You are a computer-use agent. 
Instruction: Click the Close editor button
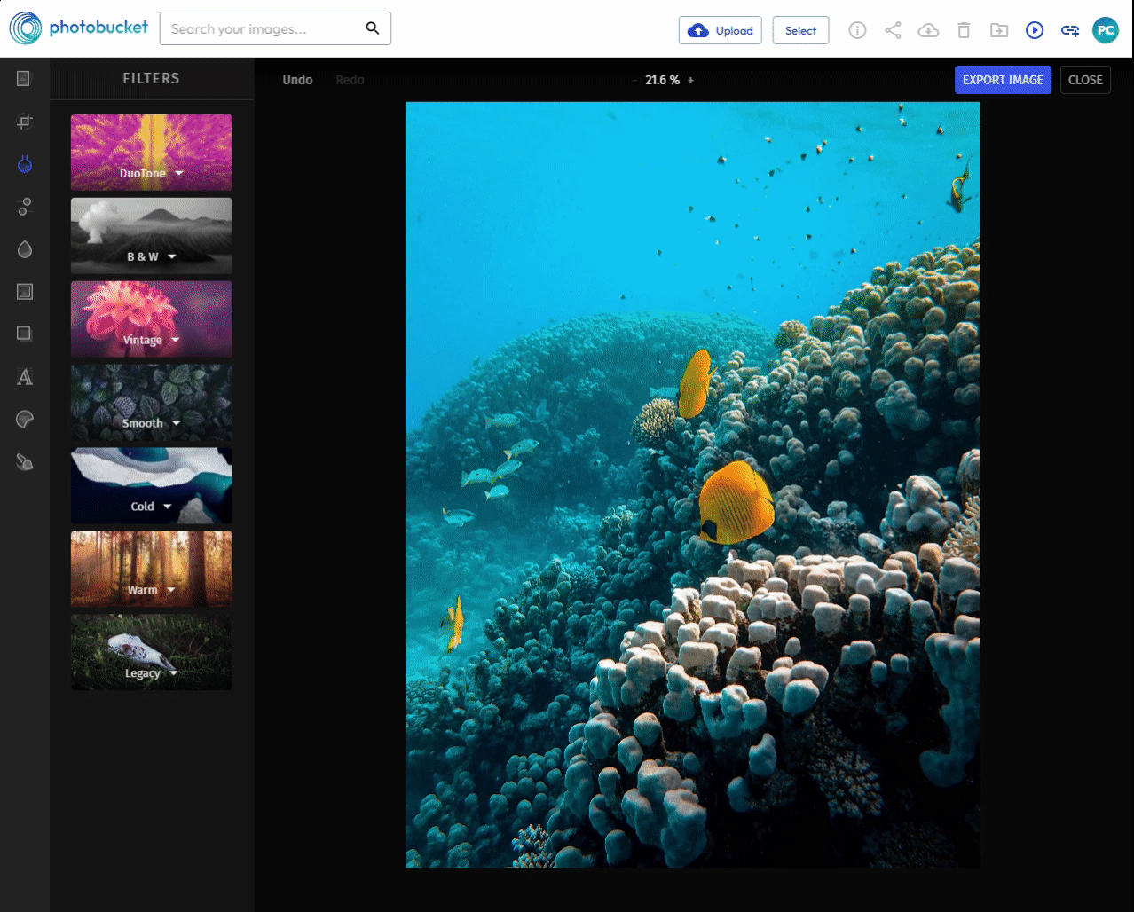coord(1085,80)
